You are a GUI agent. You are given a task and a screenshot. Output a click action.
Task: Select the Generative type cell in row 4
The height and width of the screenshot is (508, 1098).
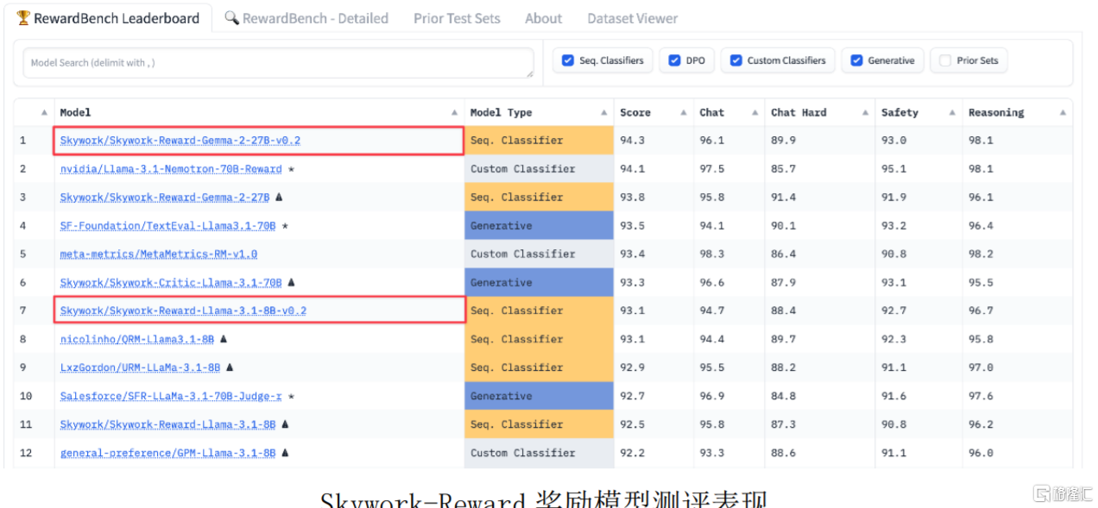[x=539, y=226]
